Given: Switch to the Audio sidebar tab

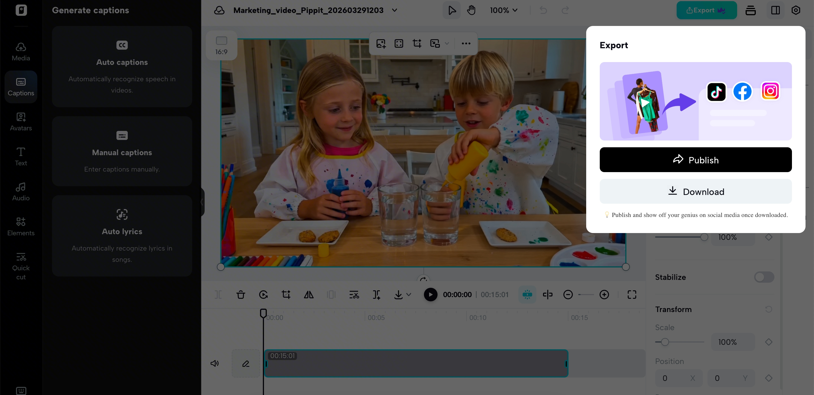Looking at the screenshot, I should pos(21,191).
